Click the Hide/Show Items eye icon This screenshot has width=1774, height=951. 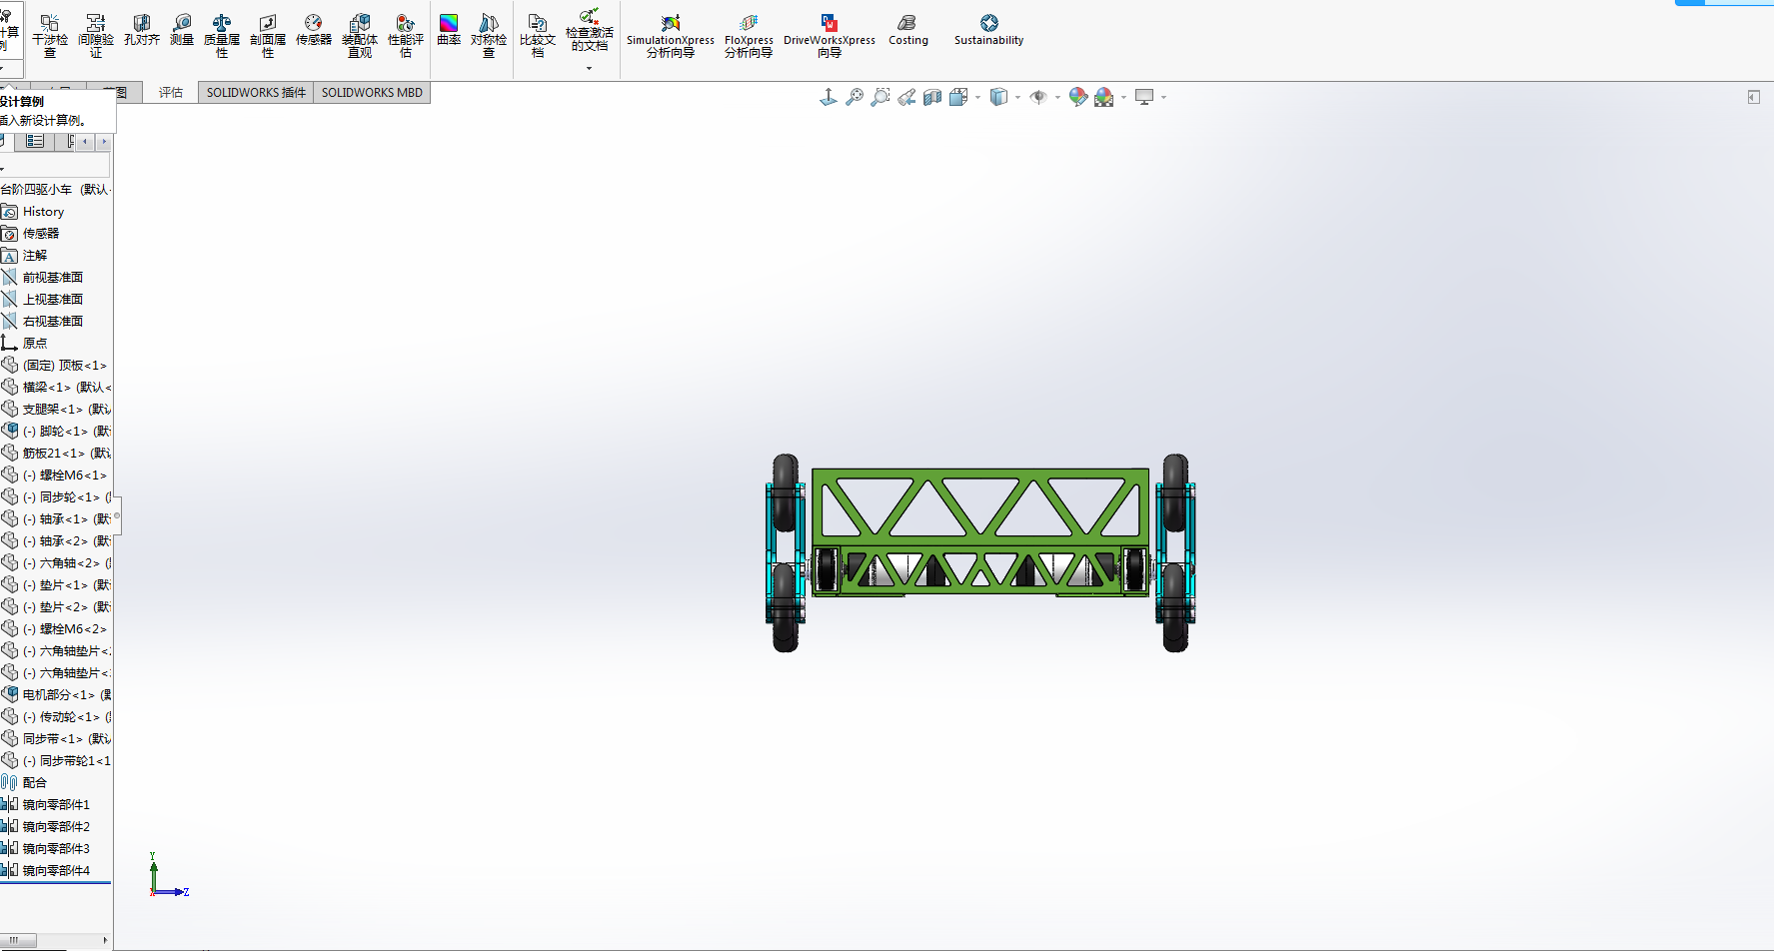(1038, 97)
